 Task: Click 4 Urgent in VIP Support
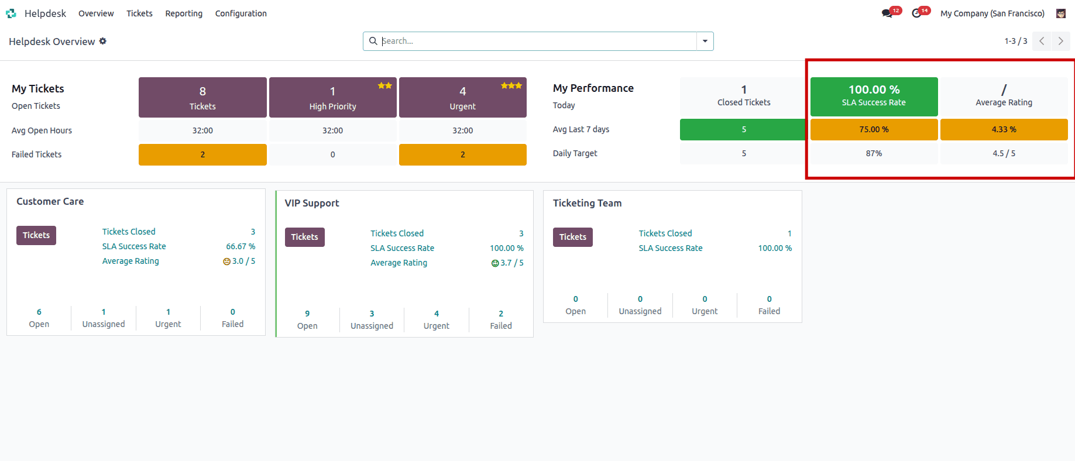click(437, 320)
